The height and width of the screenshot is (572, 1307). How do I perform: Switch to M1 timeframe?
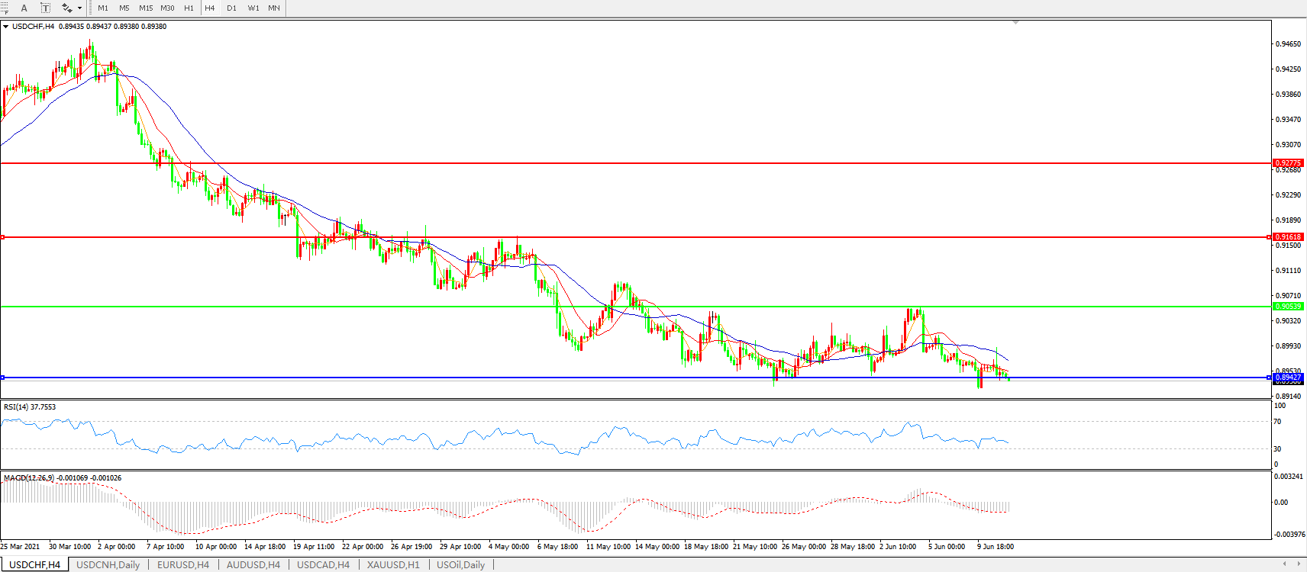[x=103, y=8]
